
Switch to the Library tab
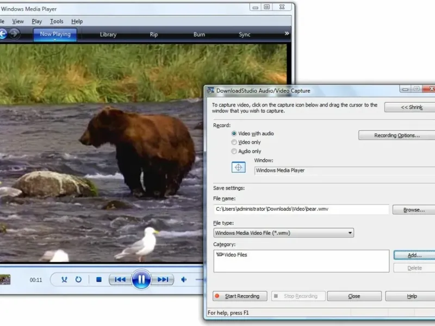point(108,34)
